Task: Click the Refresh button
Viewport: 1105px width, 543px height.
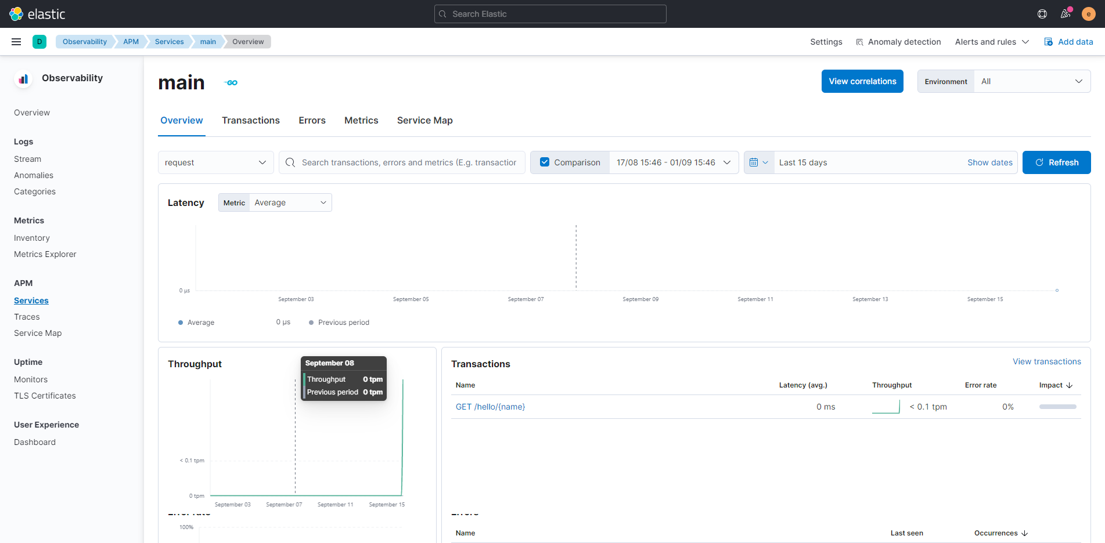Action: click(1057, 162)
